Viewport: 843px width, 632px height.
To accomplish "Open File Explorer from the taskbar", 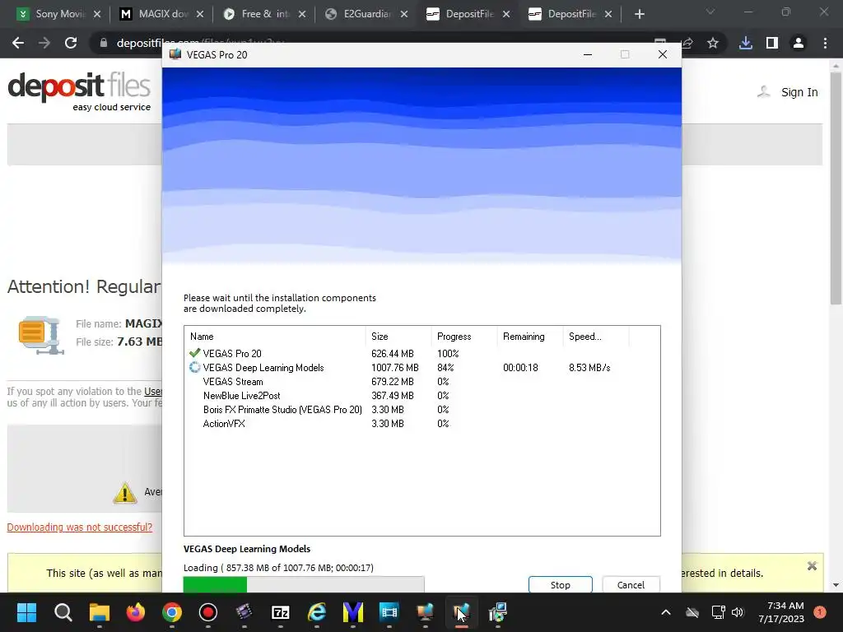I will point(100,612).
